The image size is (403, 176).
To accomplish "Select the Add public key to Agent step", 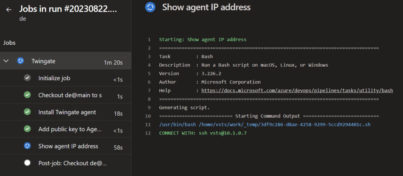I will (x=70, y=129).
